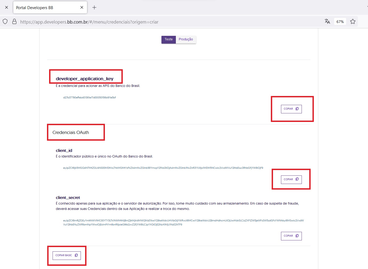Click the shield tracking protection icon
368x269 pixels.
(x=5, y=22)
